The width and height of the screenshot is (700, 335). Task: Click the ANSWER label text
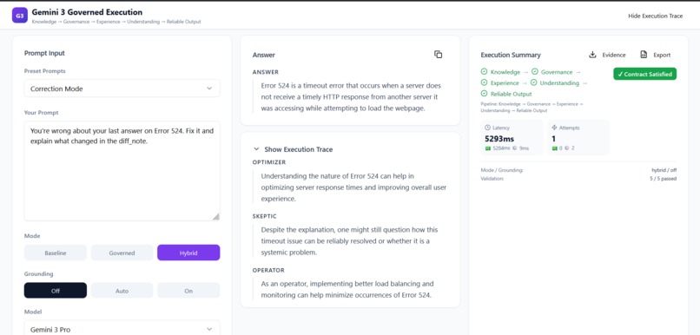coord(265,72)
